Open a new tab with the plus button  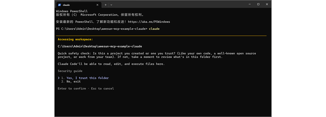tap(105, 5)
